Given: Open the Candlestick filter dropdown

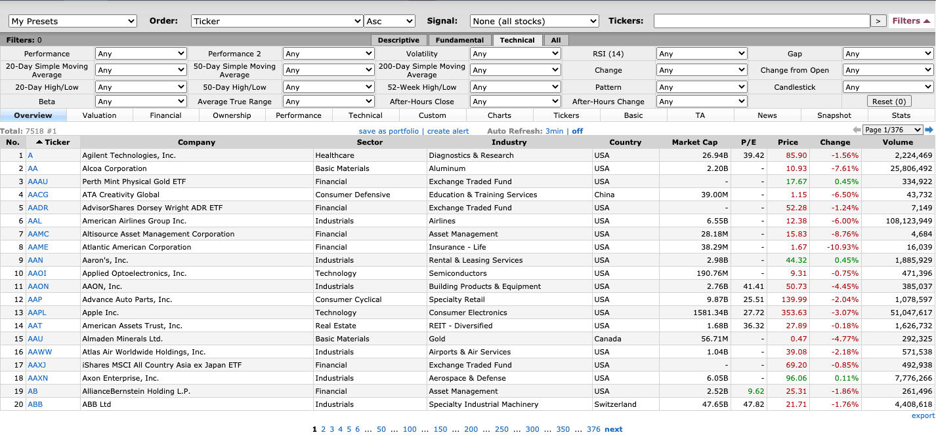Looking at the screenshot, I should click(x=888, y=87).
